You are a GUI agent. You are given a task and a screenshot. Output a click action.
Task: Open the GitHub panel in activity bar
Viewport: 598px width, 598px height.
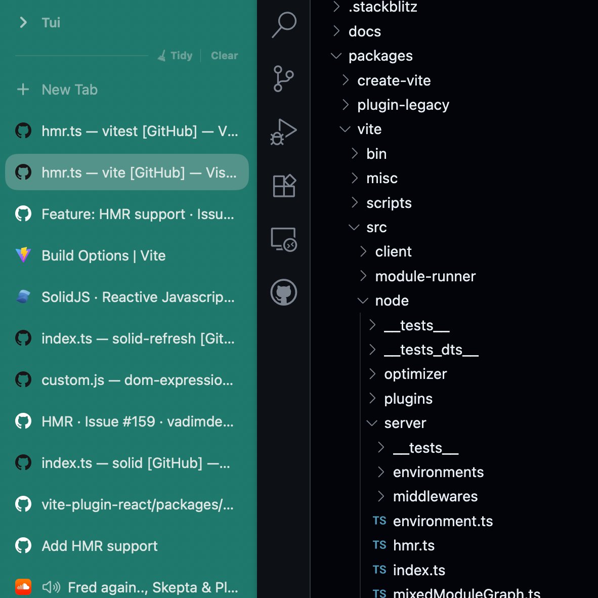point(283,292)
